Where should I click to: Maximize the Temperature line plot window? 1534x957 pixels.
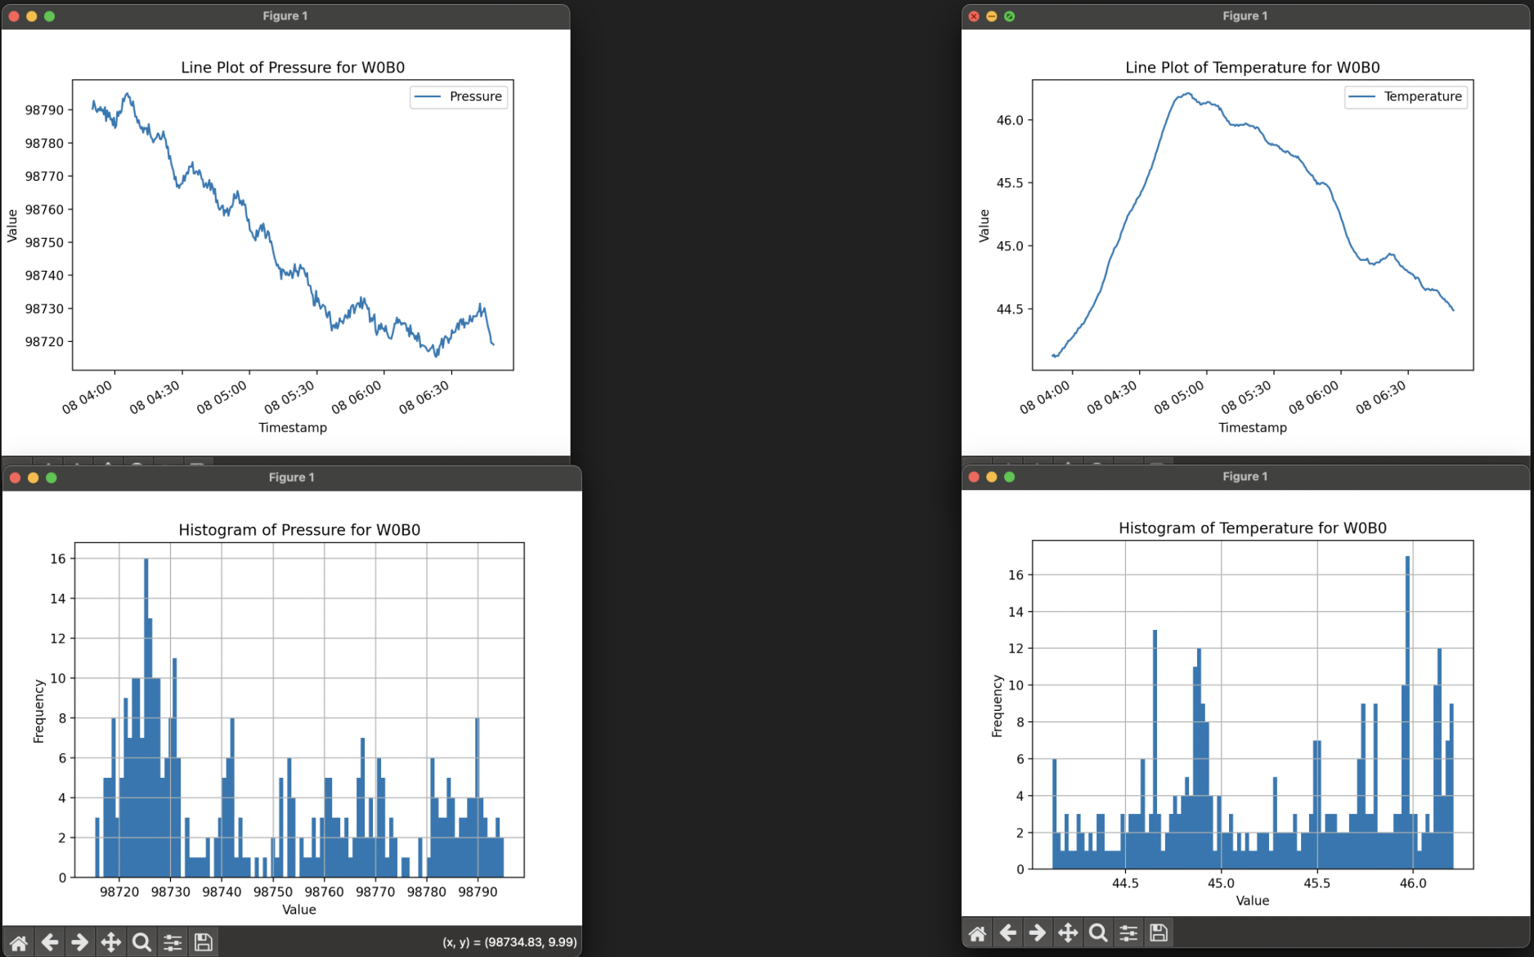[1010, 16]
